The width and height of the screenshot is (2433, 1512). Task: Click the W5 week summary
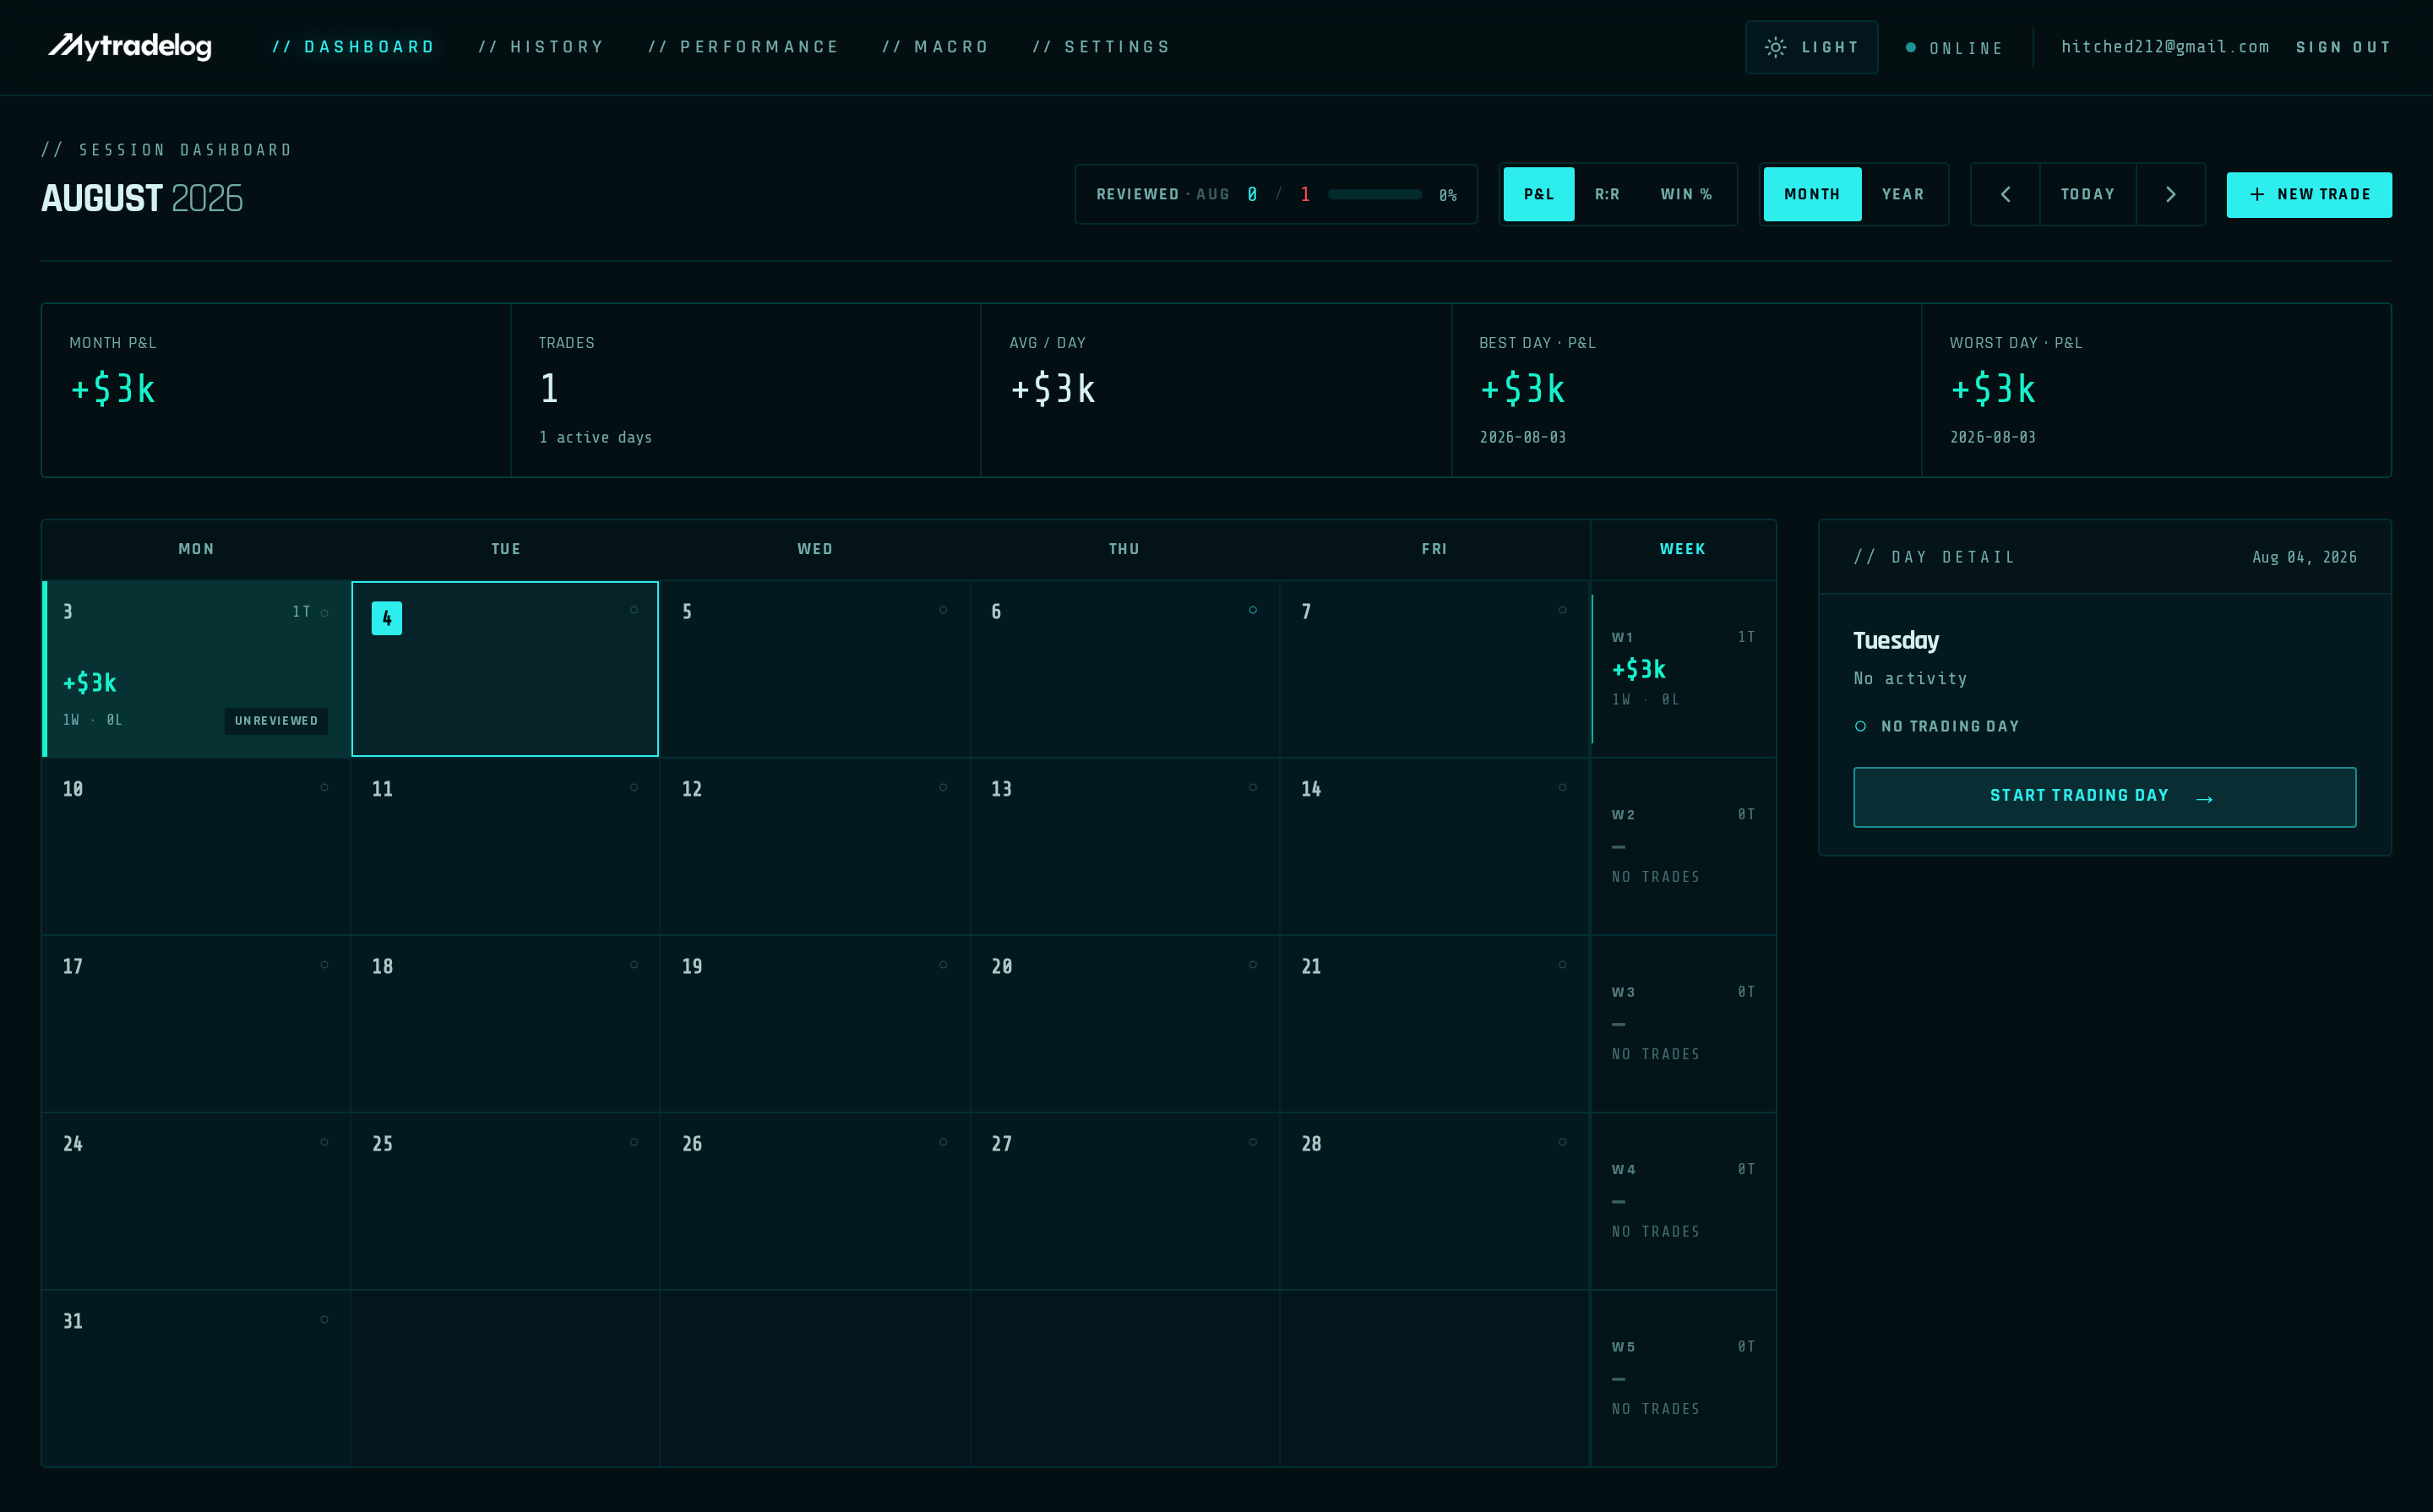tap(1683, 1378)
